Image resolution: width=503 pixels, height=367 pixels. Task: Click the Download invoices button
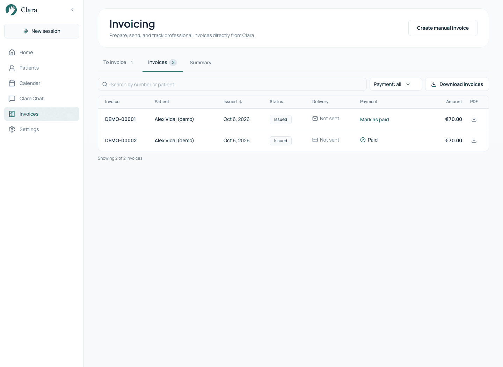tap(457, 84)
